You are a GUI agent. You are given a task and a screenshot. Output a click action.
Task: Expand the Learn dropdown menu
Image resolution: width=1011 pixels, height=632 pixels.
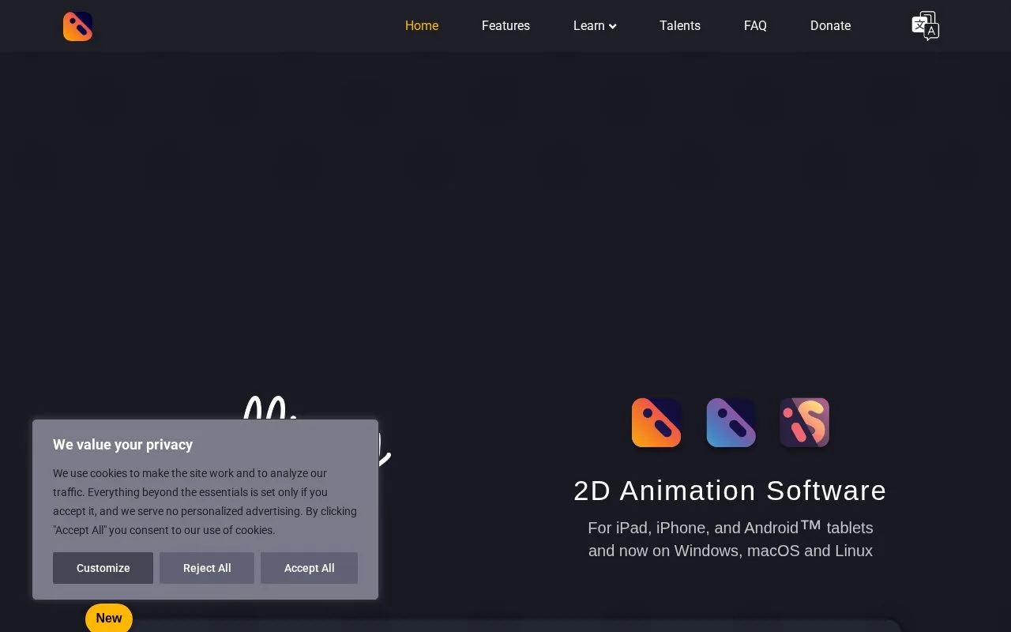pos(595,26)
